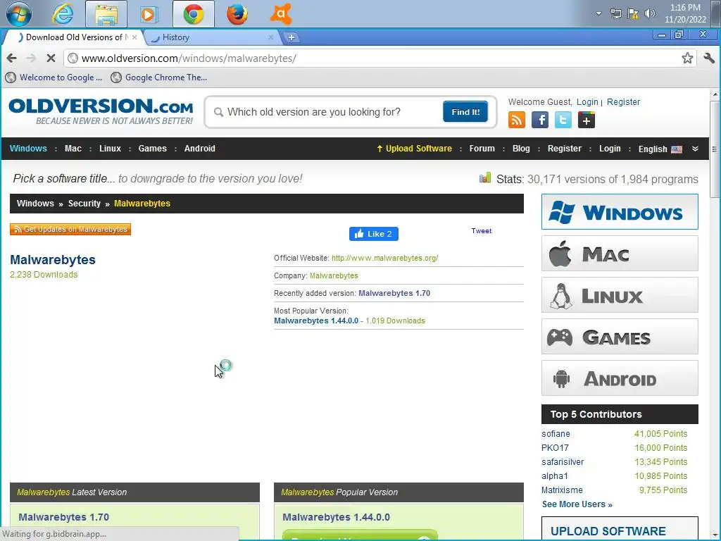721x541 pixels.
Task: Select Mac in the navigation bar
Action: point(73,149)
